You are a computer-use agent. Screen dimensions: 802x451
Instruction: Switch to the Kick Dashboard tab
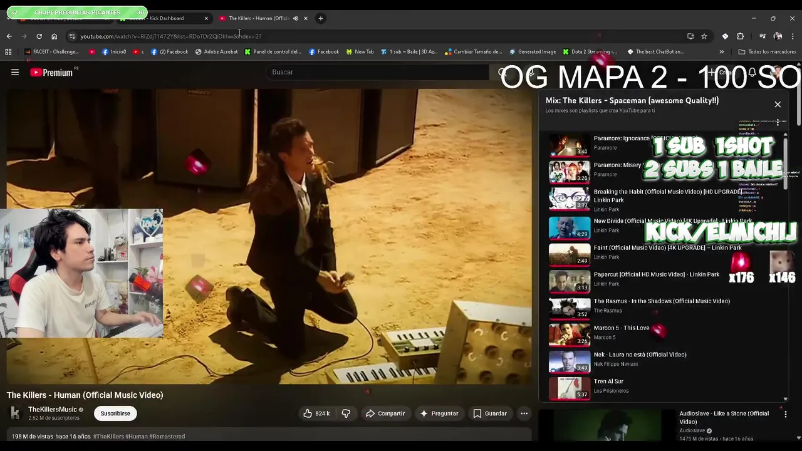pos(164,18)
